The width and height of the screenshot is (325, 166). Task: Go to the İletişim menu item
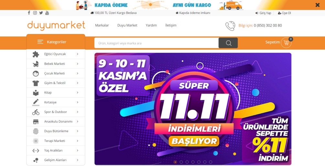[x=171, y=25]
